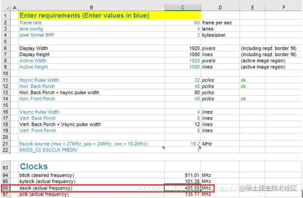
Task: Click the 'ok' status in row 14
Action: [x=243, y=99]
